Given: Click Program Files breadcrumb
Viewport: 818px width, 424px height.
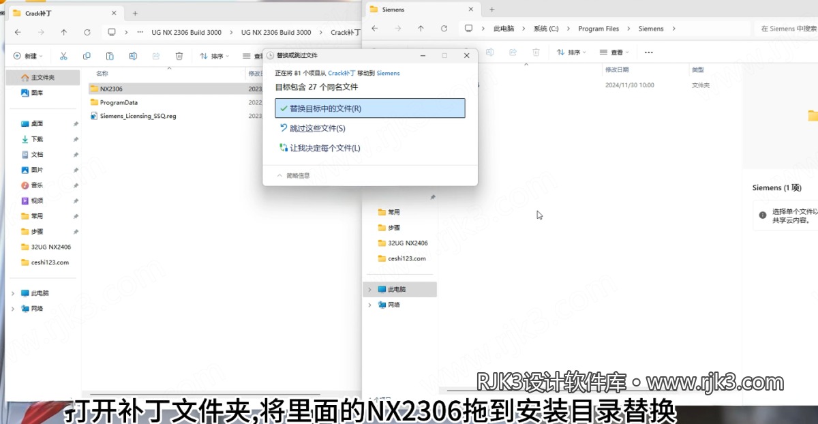Looking at the screenshot, I should 599,29.
